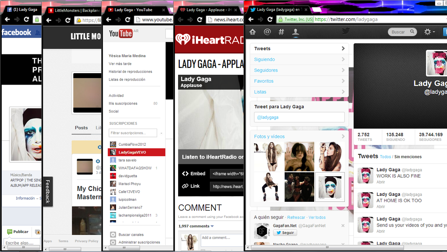Click the Ver todos link
Viewport: 447px width, 252px height.
click(317, 217)
